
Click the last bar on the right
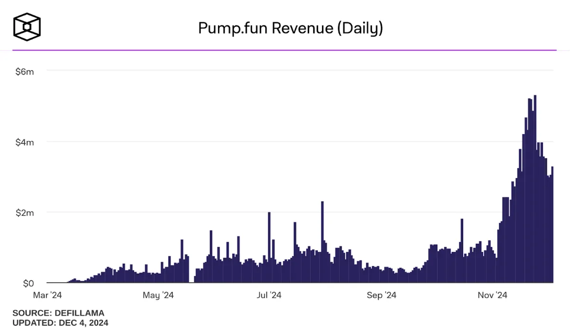(x=552, y=224)
